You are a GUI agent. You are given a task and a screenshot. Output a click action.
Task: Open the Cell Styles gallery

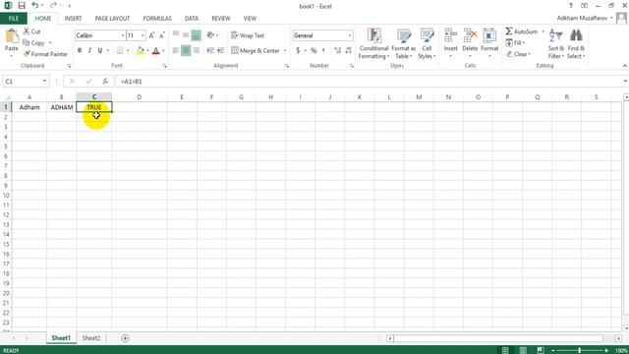pyautogui.click(x=427, y=44)
